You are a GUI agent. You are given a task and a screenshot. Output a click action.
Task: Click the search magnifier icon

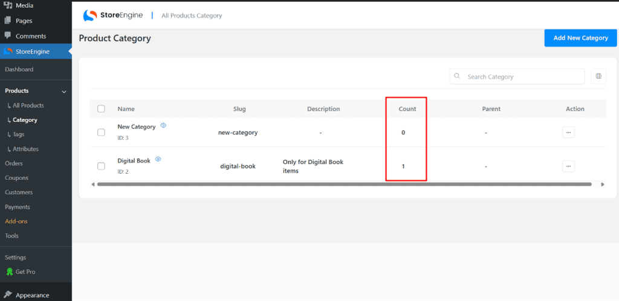point(457,77)
